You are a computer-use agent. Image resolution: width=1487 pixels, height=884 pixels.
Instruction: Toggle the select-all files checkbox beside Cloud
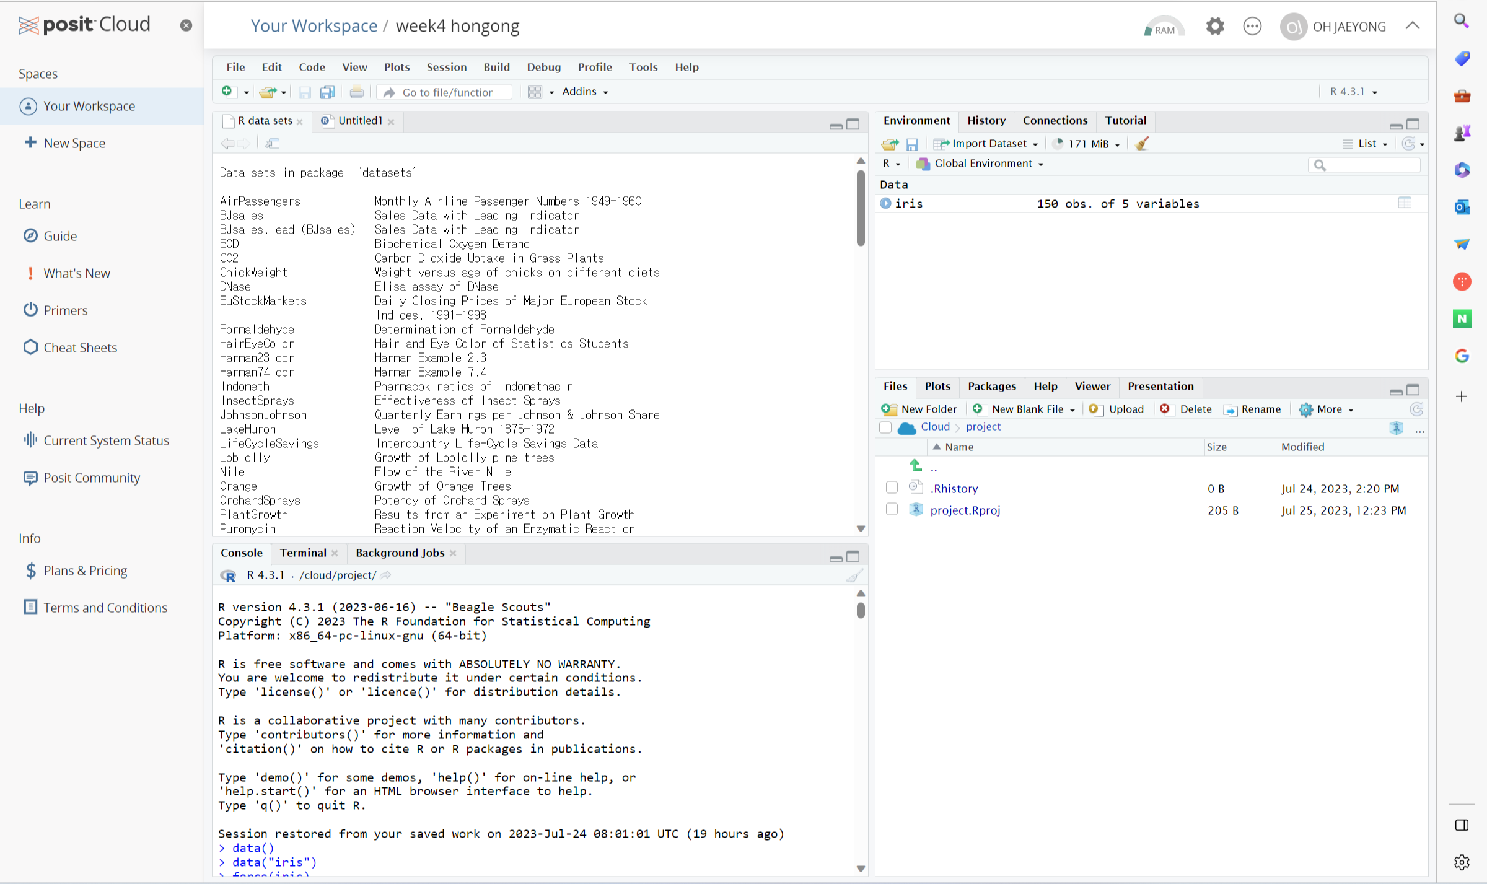point(885,427)
